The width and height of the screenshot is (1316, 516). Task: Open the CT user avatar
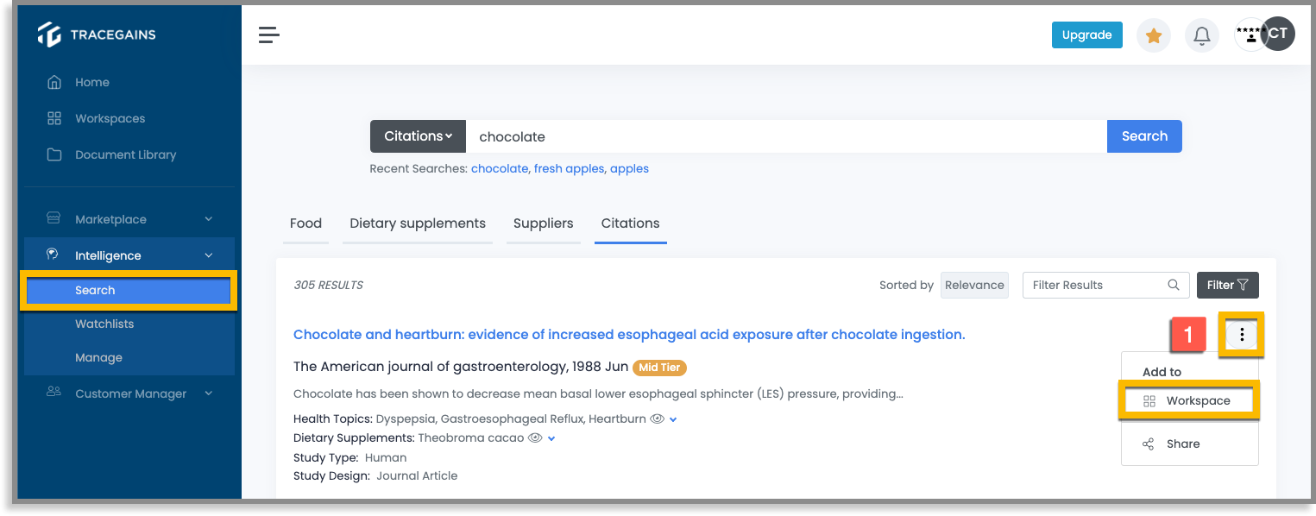click(1278, 34)
